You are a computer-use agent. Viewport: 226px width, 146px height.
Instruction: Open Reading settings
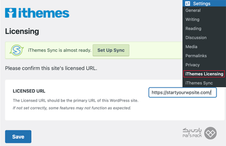tap(193, 29)
